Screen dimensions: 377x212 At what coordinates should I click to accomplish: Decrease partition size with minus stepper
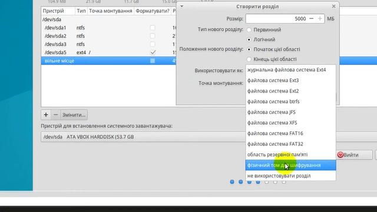click(312, 19)
